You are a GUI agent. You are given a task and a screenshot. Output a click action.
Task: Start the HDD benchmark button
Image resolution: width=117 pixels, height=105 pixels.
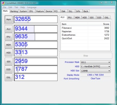tap(9, 53)
